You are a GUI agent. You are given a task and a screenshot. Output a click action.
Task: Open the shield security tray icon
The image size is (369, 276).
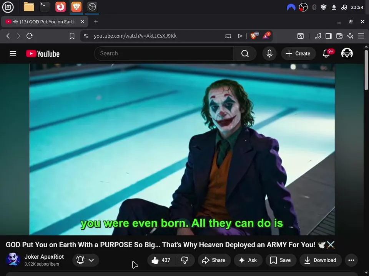[324, 7]
